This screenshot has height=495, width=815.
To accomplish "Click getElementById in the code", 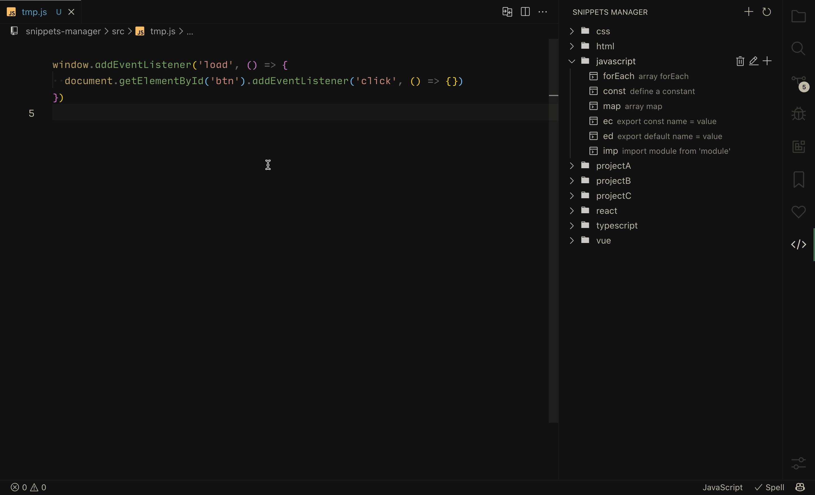I will tap(161, 81).
